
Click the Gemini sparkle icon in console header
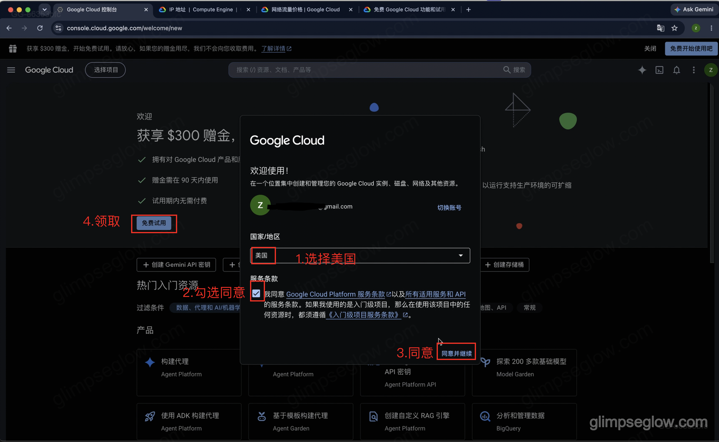642,70
